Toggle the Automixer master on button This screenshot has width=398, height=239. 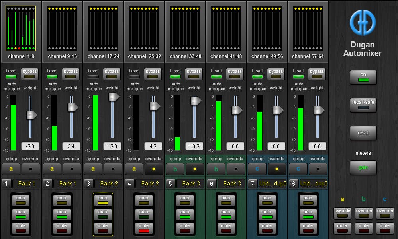pos(363,77)
